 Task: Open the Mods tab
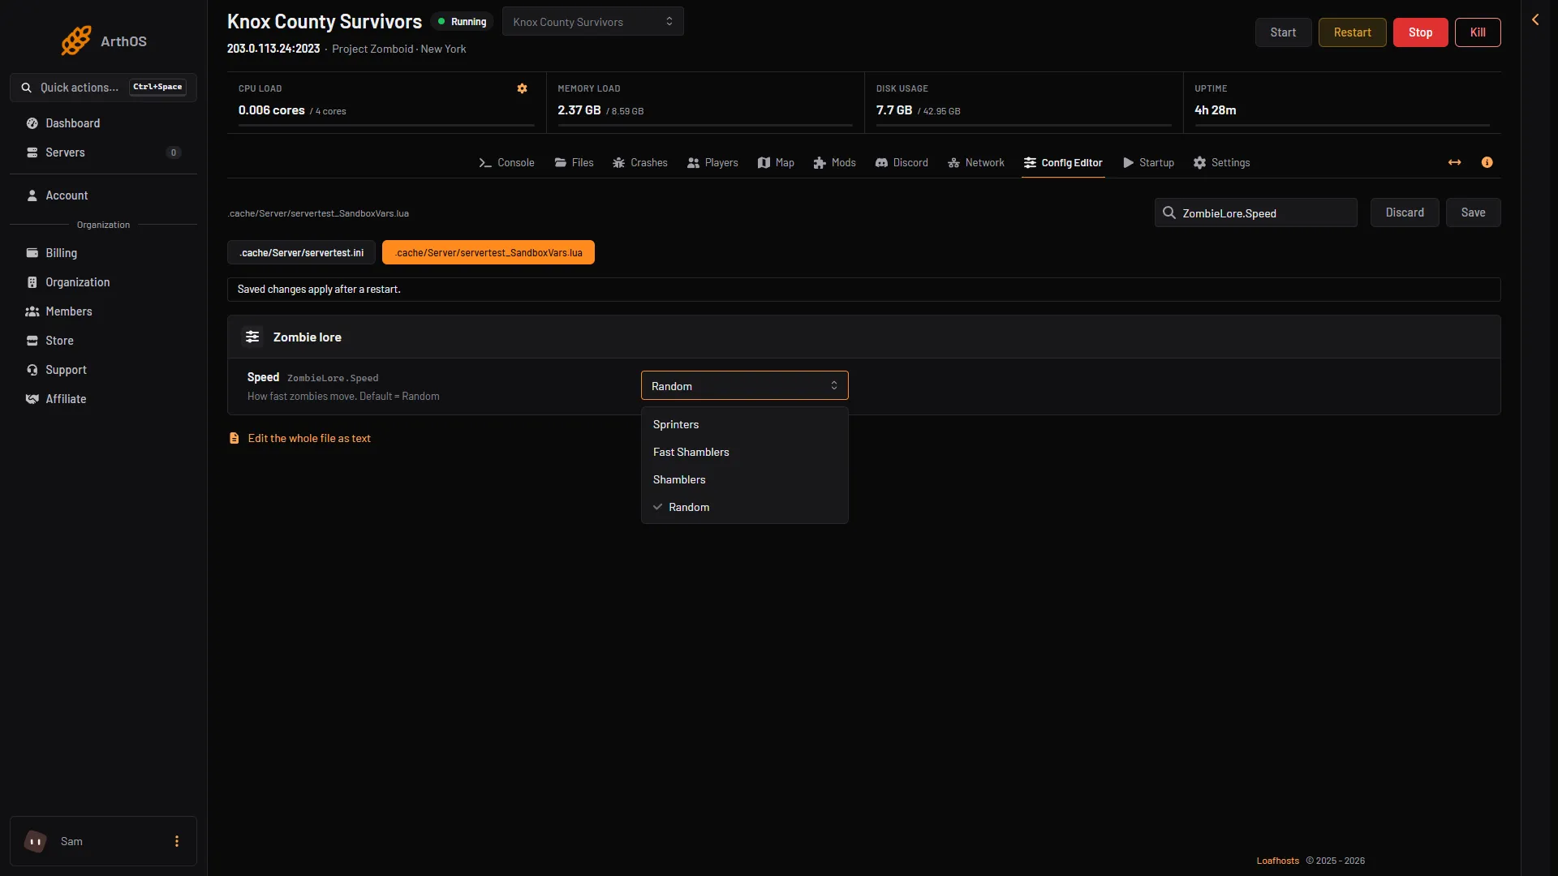[x=834, y=162]
